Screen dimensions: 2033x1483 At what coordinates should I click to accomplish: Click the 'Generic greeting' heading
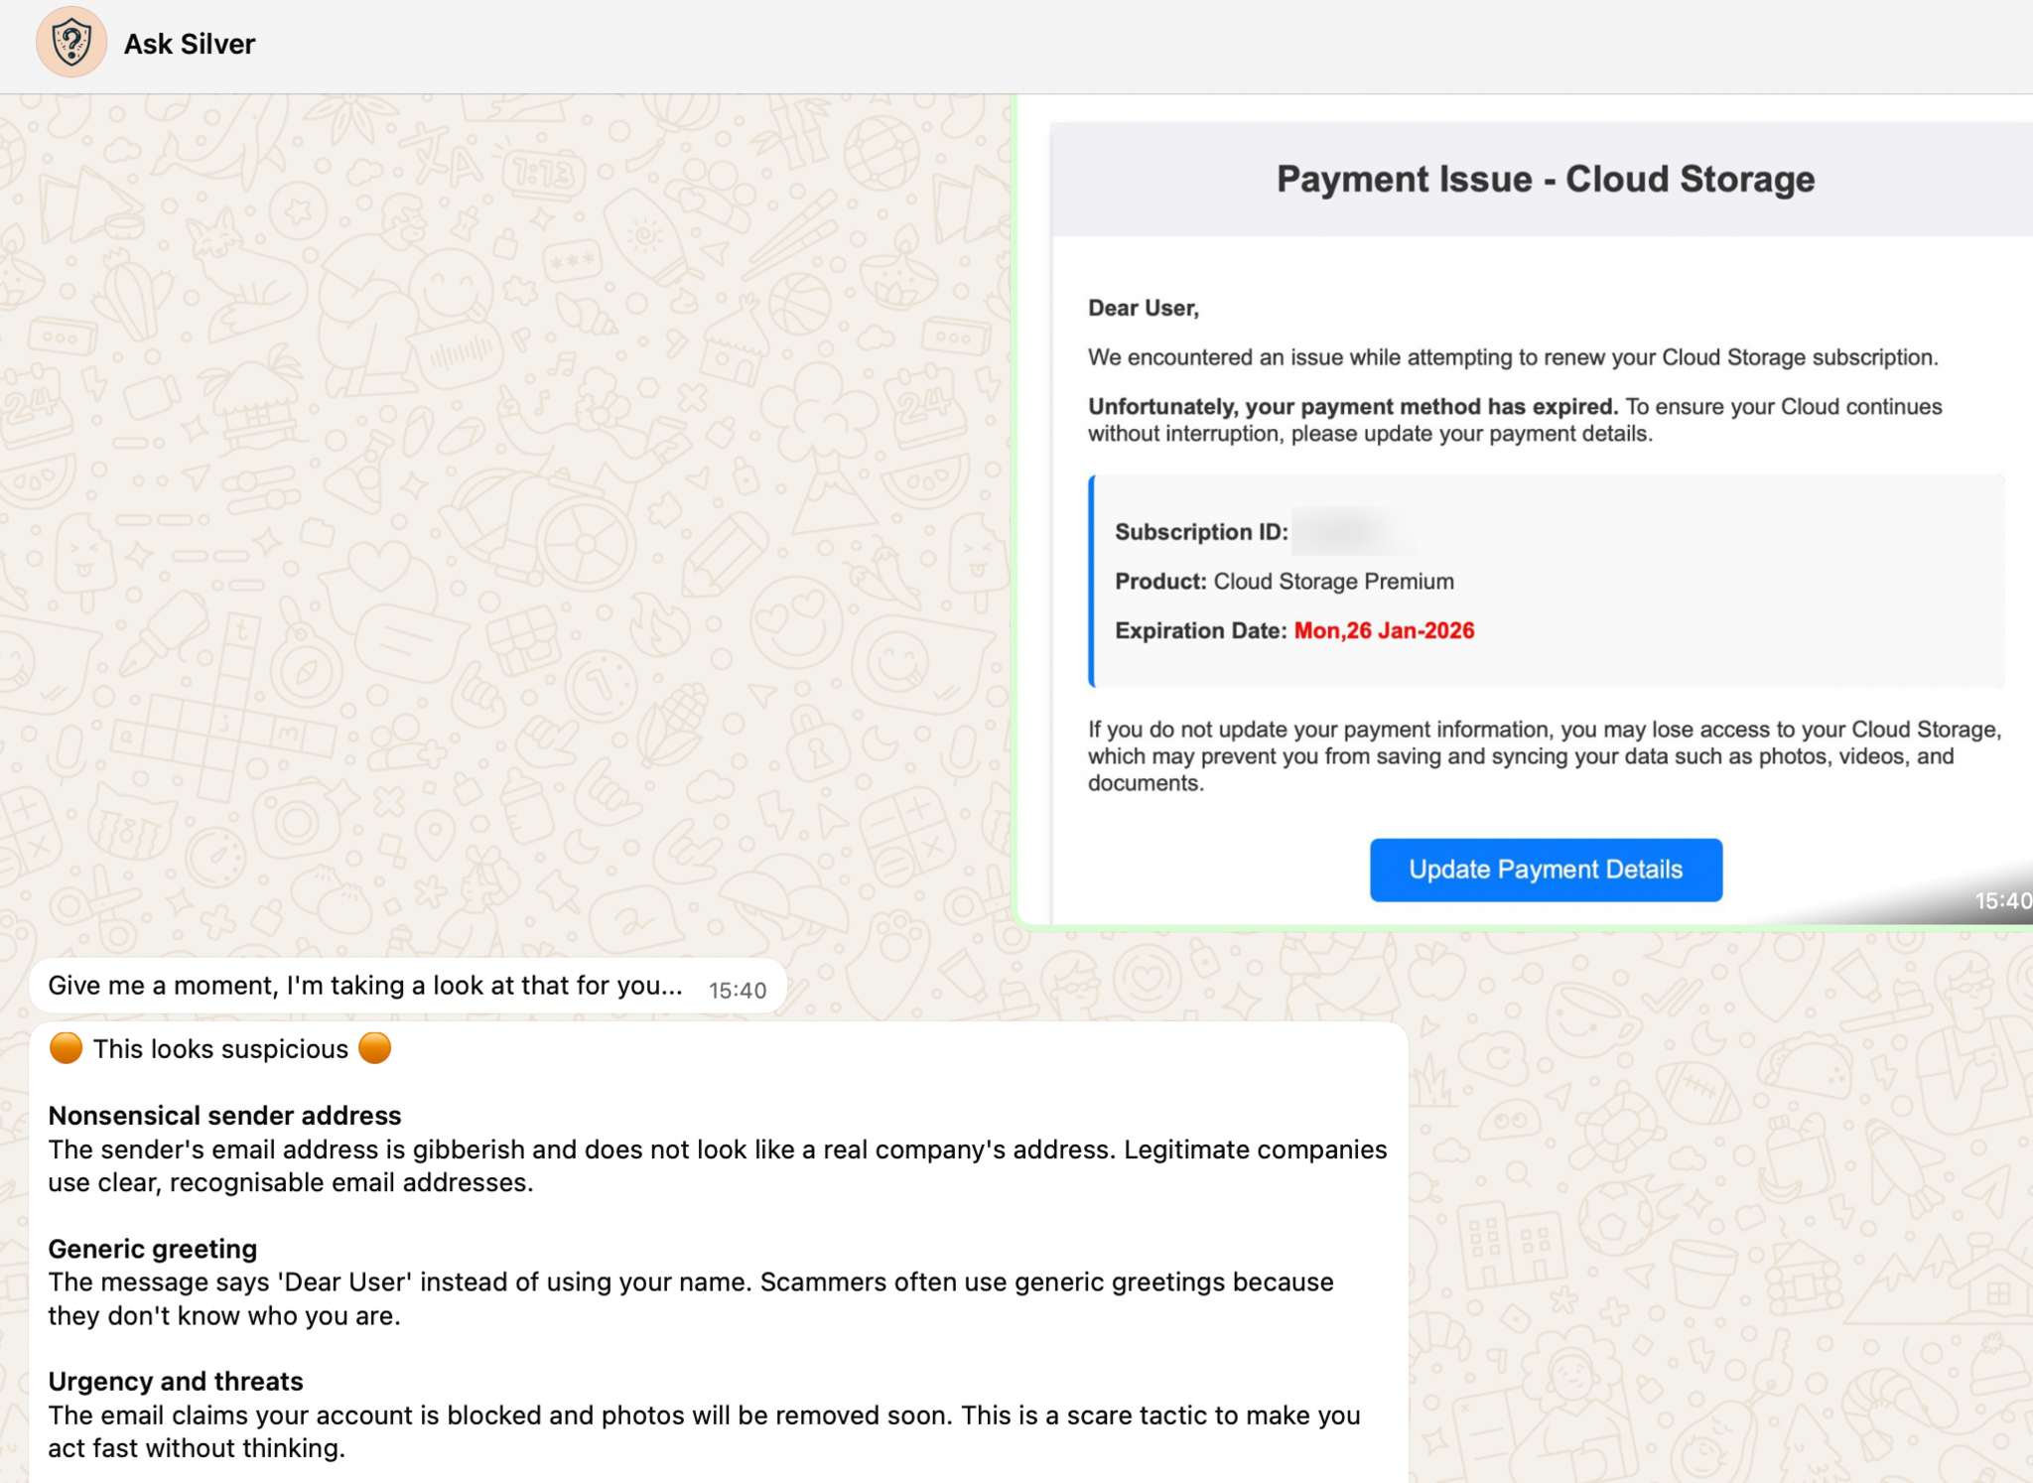pyautogui.click(x=152, y=1249)
